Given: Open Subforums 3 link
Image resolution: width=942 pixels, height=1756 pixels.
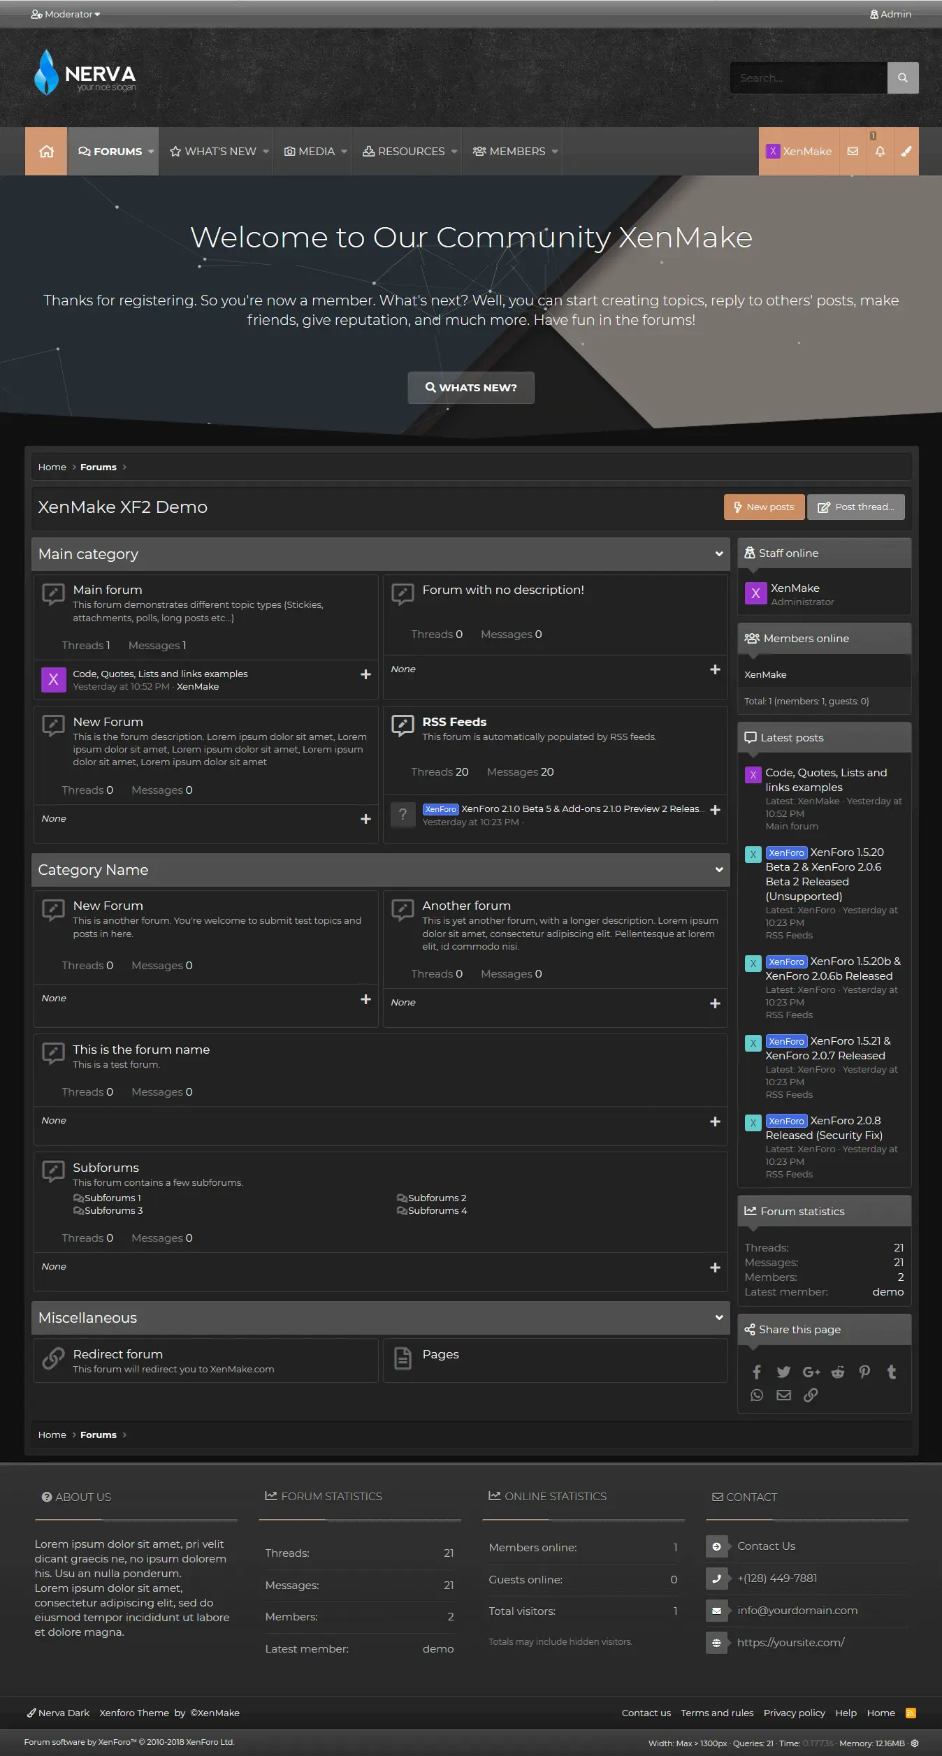Looking at the screenshot, I should pos(113,1210).
